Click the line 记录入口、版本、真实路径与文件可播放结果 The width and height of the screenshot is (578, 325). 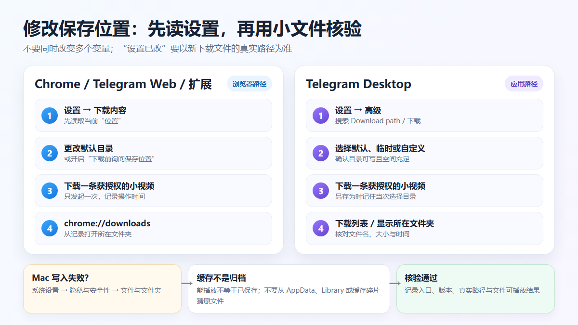click(x=472, y=290)
